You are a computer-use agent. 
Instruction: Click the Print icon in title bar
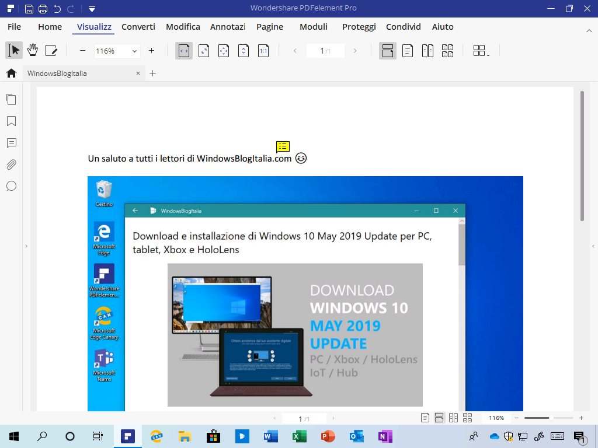[43, 9]
